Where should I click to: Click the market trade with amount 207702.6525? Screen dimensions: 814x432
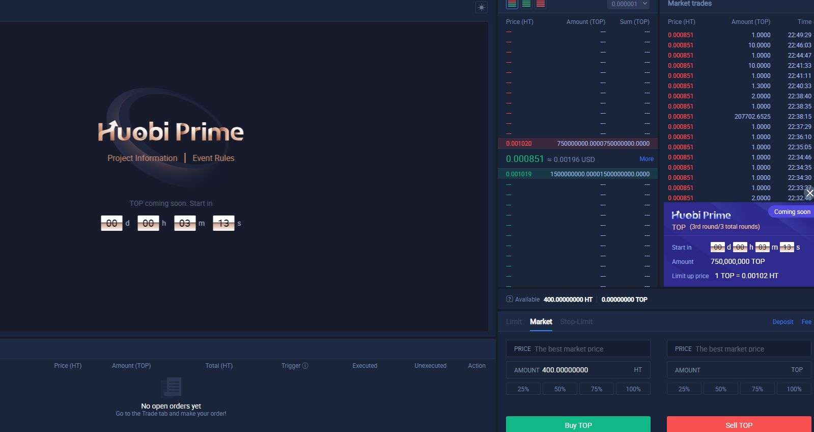pyautogui.click(x=739, y=117)
